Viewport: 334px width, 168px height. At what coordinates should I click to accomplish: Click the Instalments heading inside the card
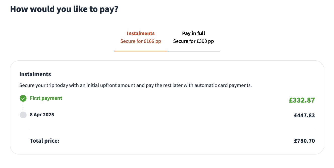[35, 74]
